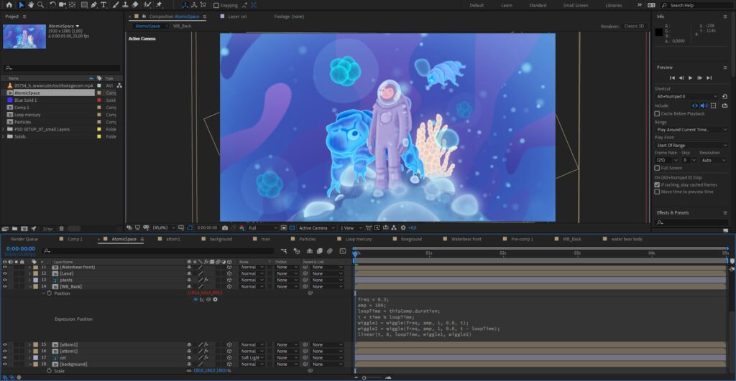Select the Zoom magnifier tool

[41, 5]
